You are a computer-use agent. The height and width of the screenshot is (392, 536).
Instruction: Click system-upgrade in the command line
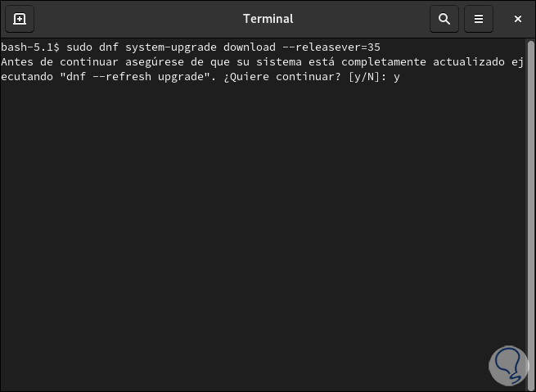tap(171, 47)
